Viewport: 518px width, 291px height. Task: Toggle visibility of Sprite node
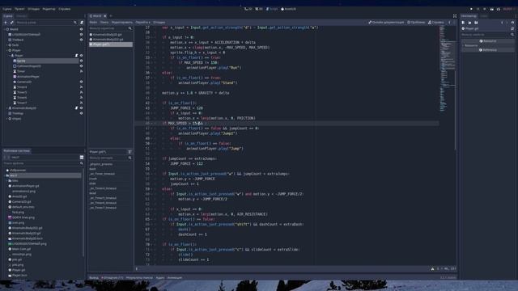click(81, 61)
